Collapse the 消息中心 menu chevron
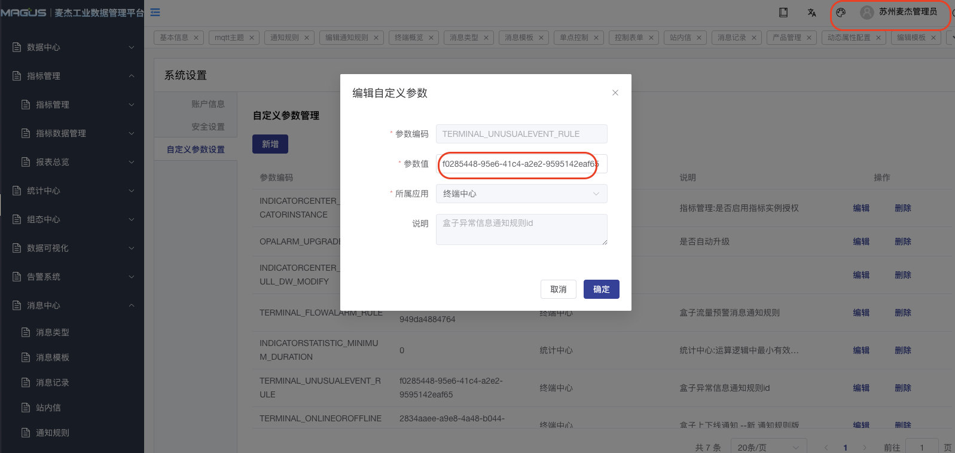 click(132, 305)
